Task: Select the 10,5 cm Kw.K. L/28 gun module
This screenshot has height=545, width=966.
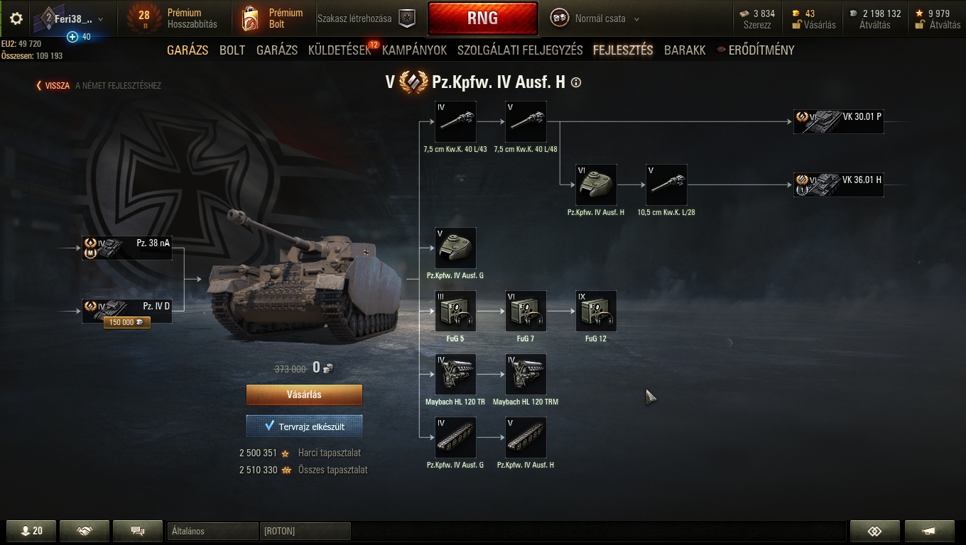Action: click(666, 185)
